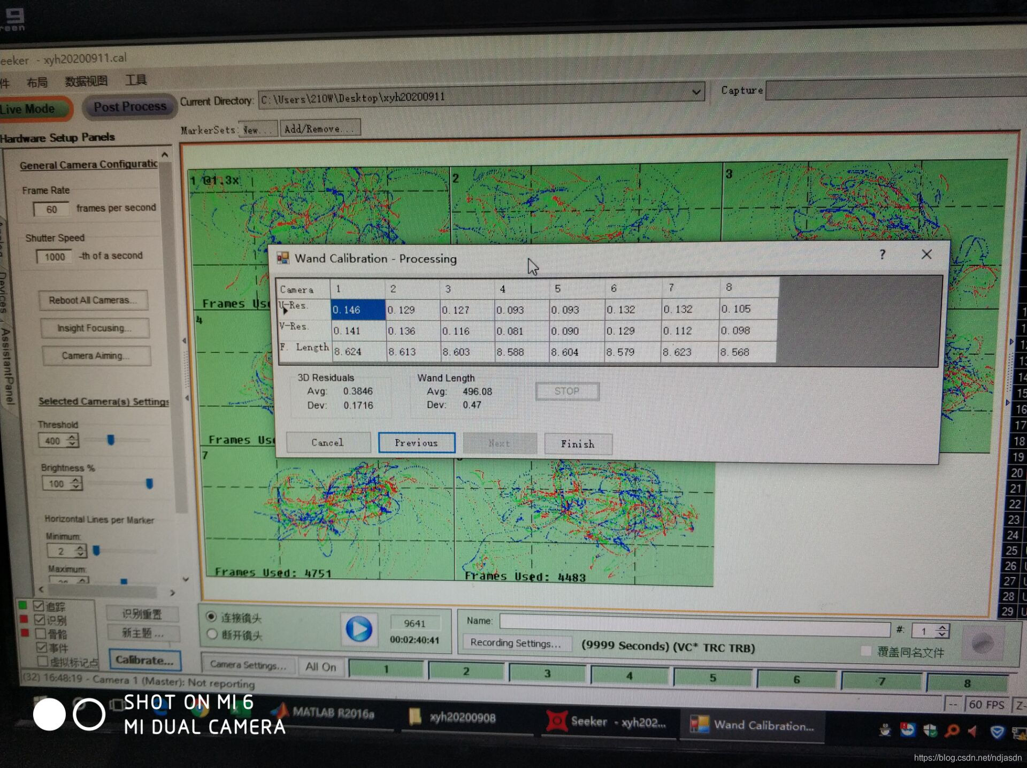Click the panel's horizontal scroll right arrow
The image size is (1027, 768).
(172, 593)
